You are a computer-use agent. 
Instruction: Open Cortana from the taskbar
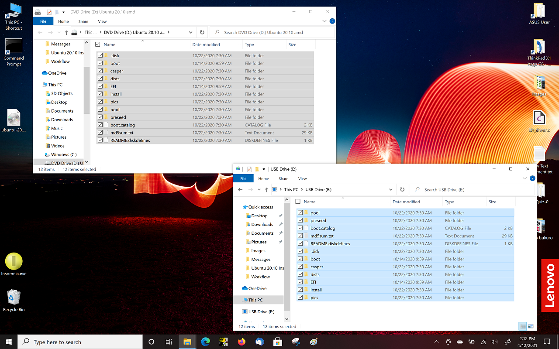pyautogui.click(x=152, y=342)
